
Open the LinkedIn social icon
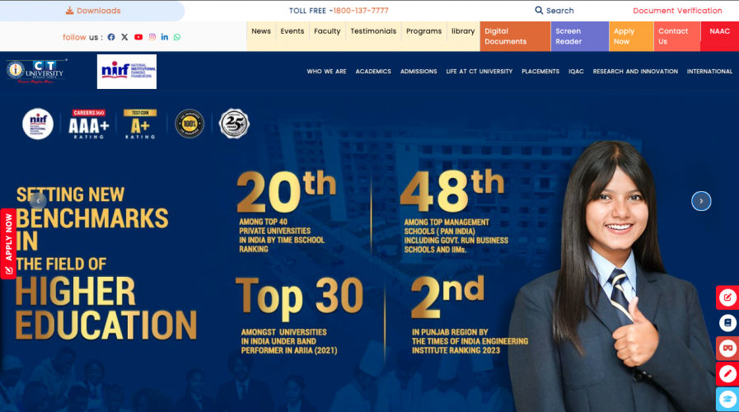pos(165,37)
